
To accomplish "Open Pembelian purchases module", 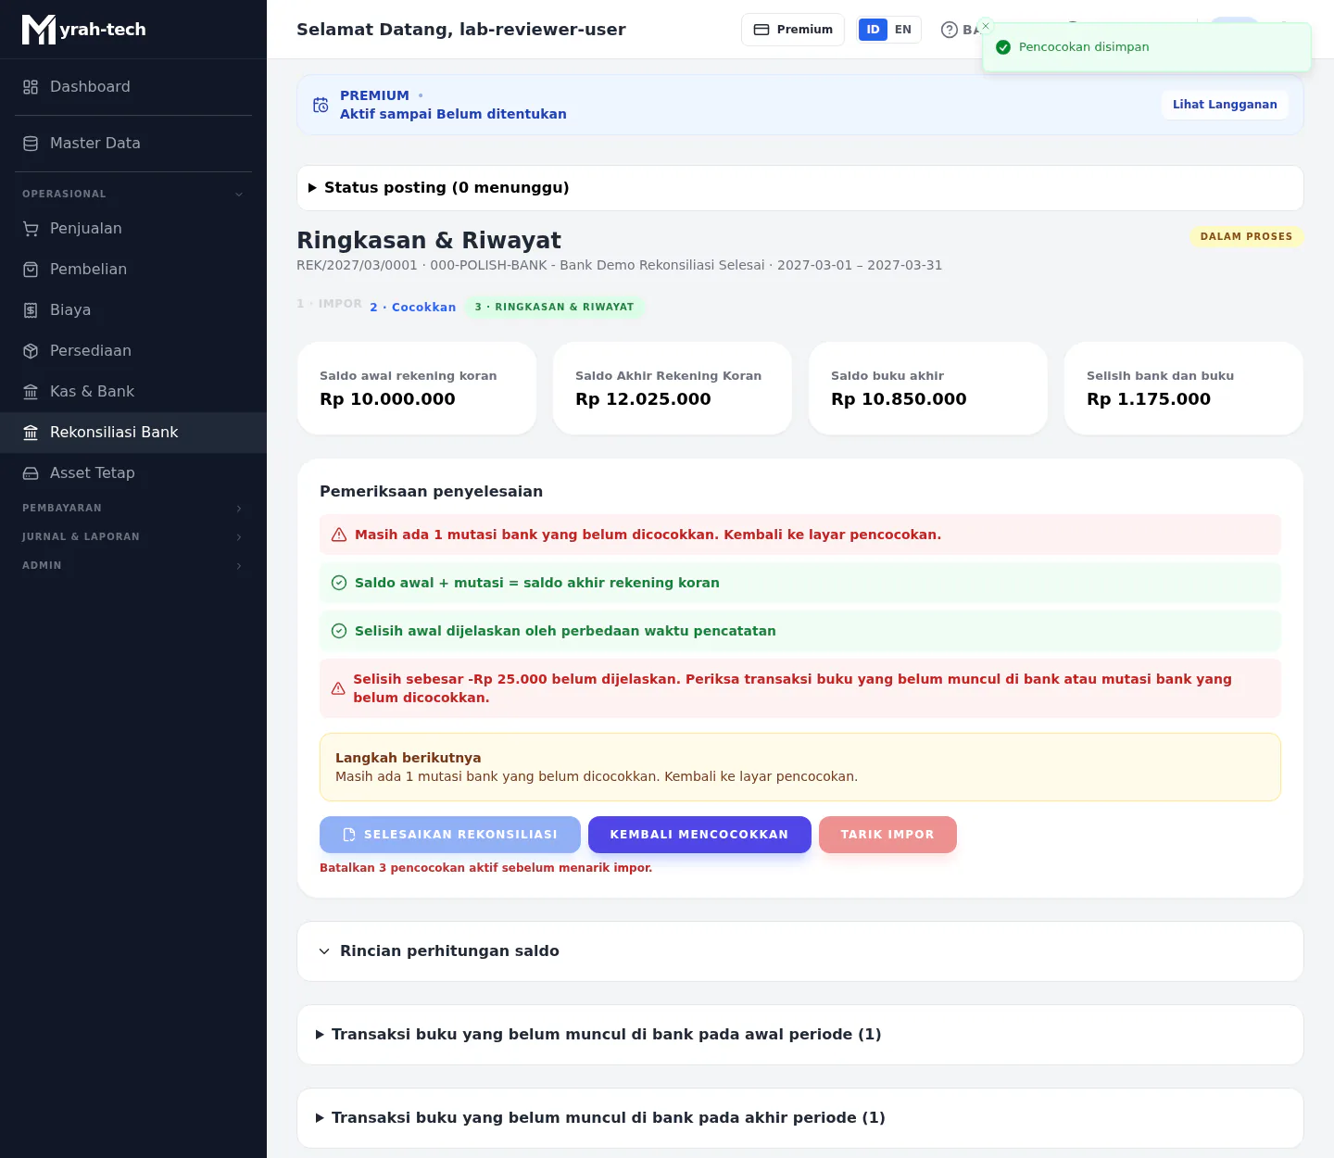I will pos(133,270).
